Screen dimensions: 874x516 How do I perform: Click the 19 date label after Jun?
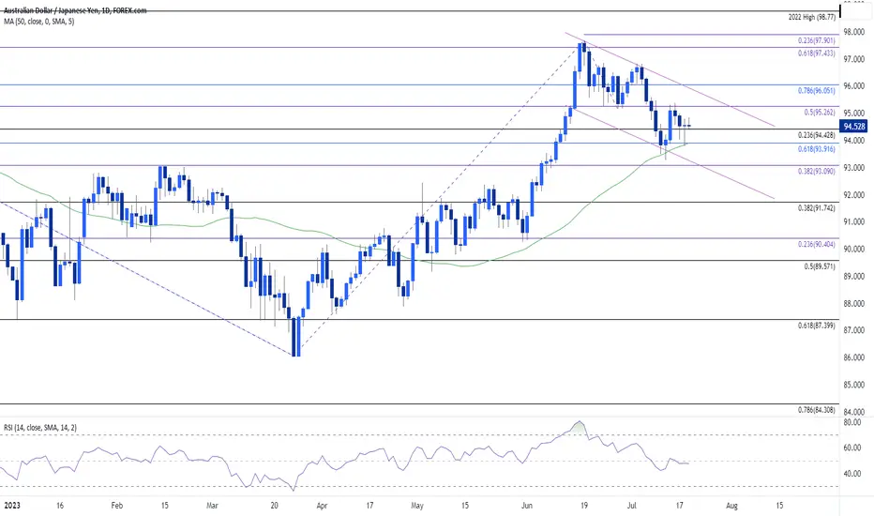(584, 506)
